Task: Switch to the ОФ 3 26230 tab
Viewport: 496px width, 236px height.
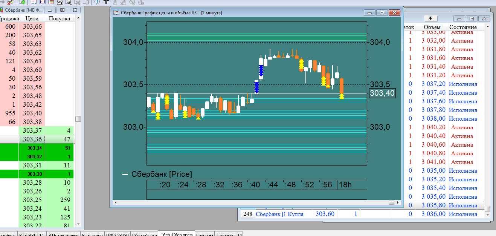Action: point(117,234)
